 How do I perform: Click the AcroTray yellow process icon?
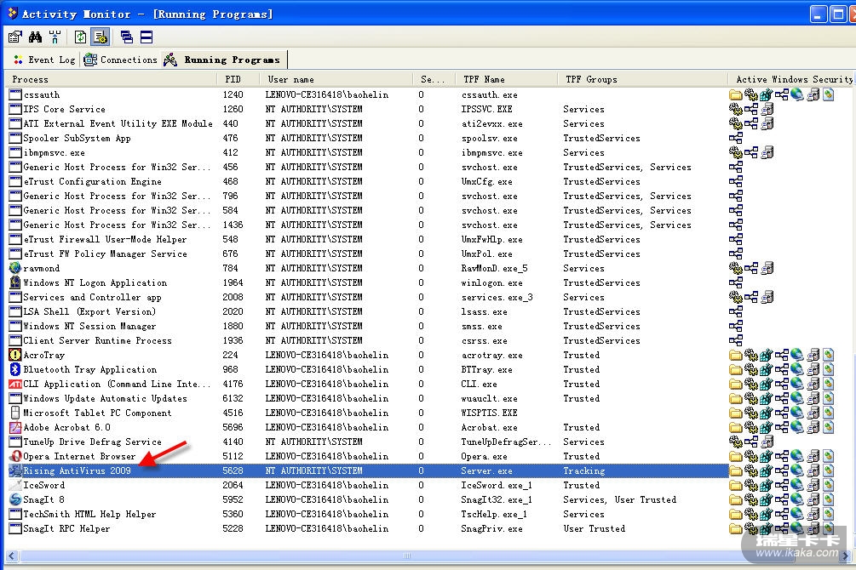click(15, 355)
